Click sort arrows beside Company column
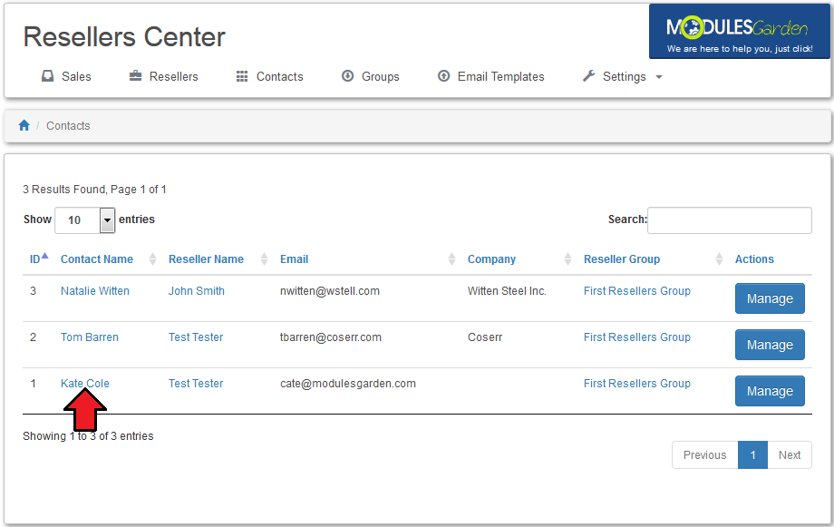834x527 pixels. (x=567, y=259)
